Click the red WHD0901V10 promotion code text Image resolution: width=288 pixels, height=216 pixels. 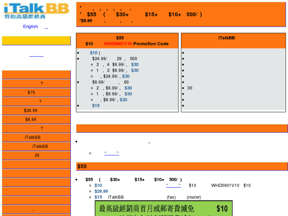pos(118,44)
